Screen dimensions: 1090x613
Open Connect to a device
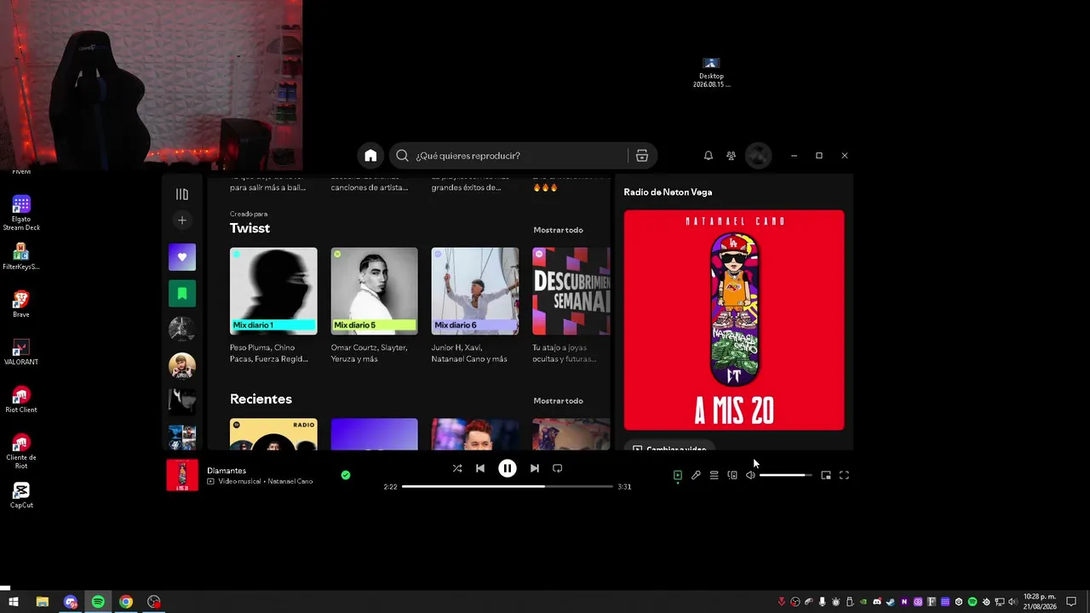(x=732, y=475)
